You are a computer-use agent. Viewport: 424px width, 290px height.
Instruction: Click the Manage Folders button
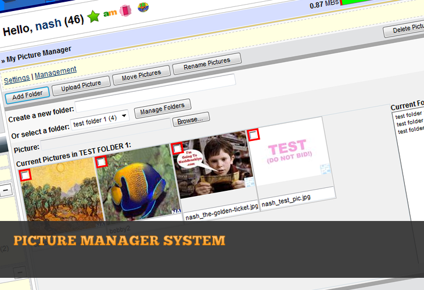(x=163, y=108)
